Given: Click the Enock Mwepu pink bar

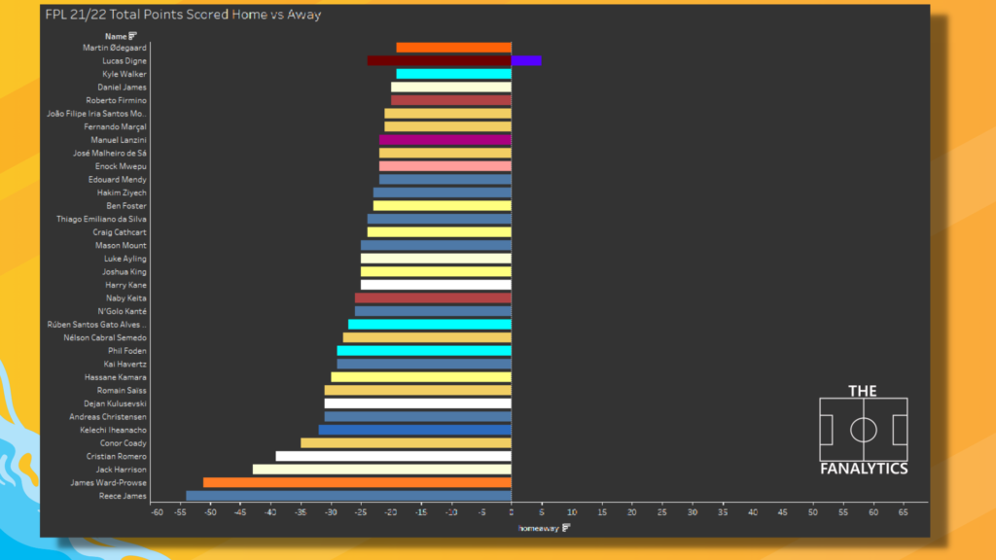Looking at the screenshot, I should 445,166.
